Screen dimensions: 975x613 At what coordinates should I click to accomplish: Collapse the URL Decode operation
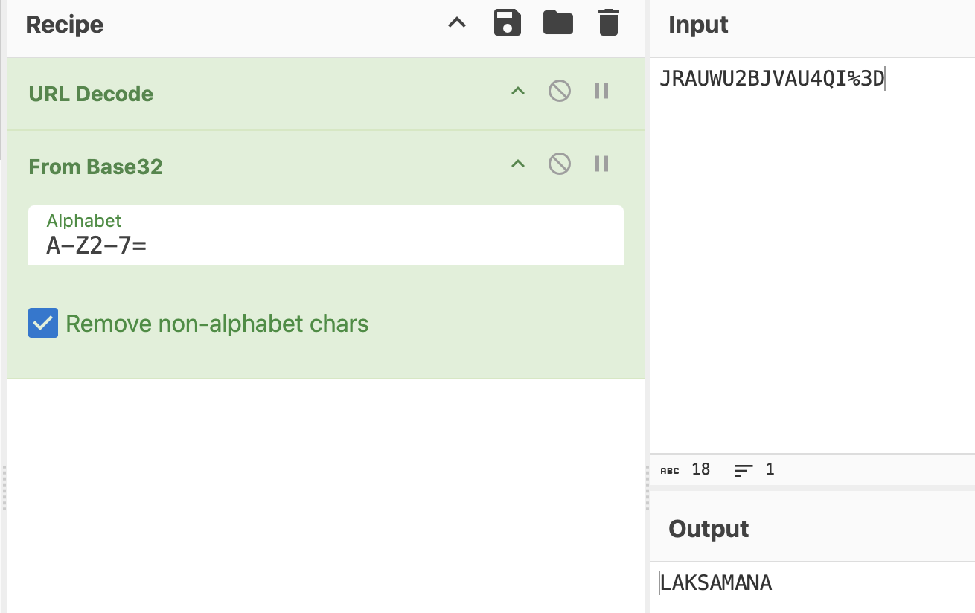(518, 92)
